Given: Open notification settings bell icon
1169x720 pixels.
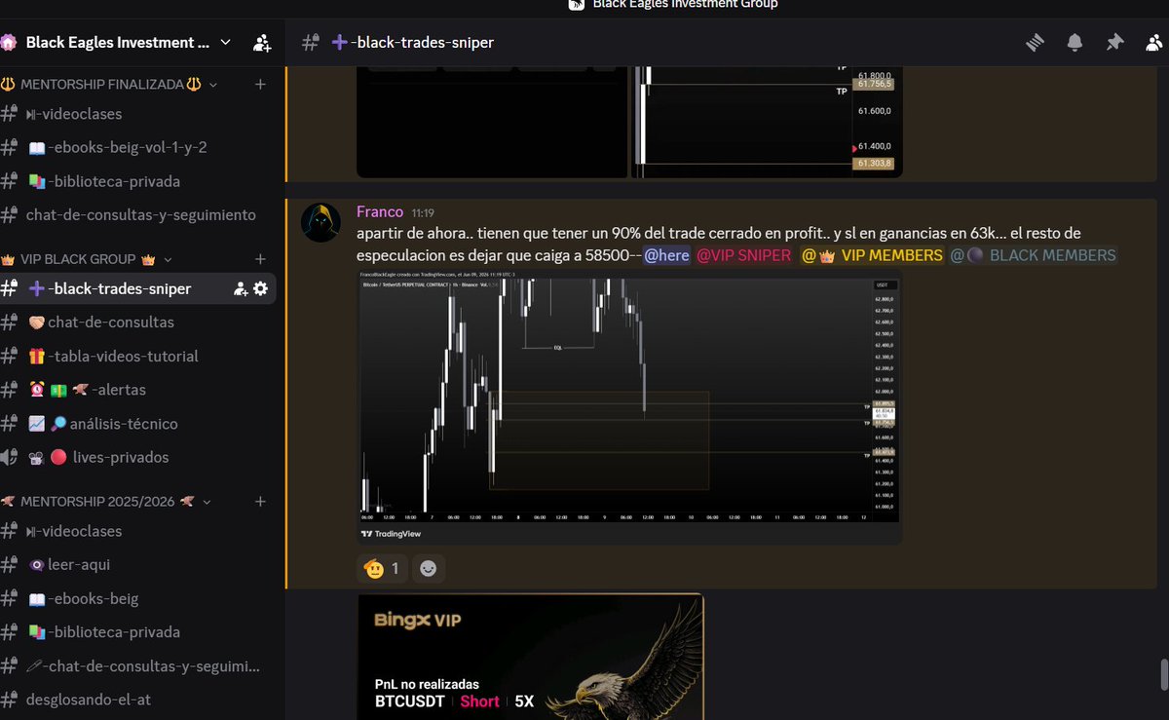Looking at the screenshot, I should (1075, 42).
